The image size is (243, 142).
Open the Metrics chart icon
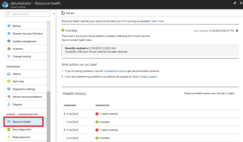coord(9,74)
